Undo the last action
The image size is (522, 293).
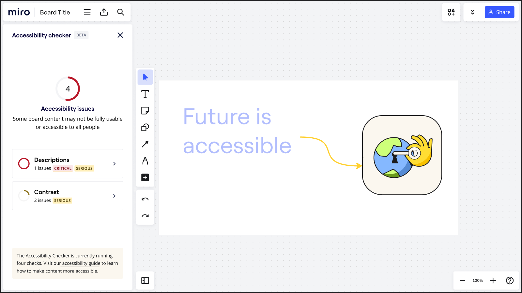pyautogui.click(x=145, y=199)
